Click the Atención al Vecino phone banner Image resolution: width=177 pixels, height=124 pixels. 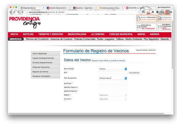[146, 27]
